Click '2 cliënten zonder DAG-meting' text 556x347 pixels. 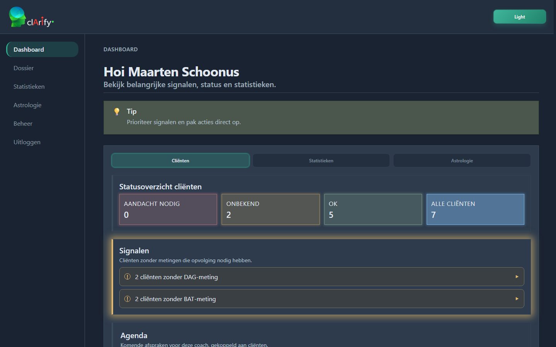(x=176, y=277)
